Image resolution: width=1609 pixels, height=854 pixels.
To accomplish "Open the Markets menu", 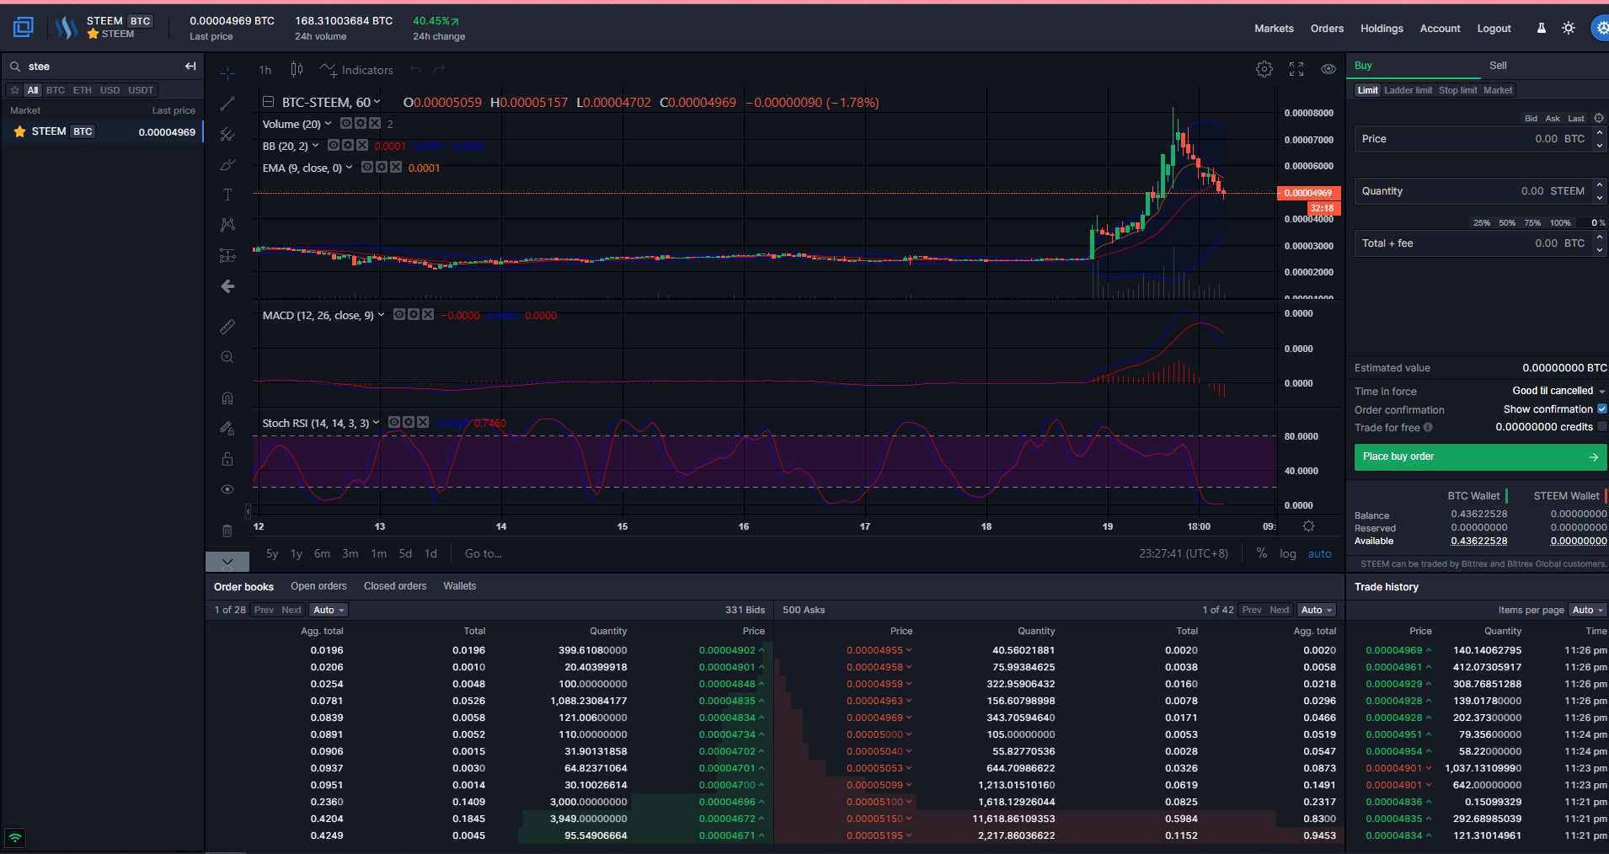I will [x=1274, y=29].
